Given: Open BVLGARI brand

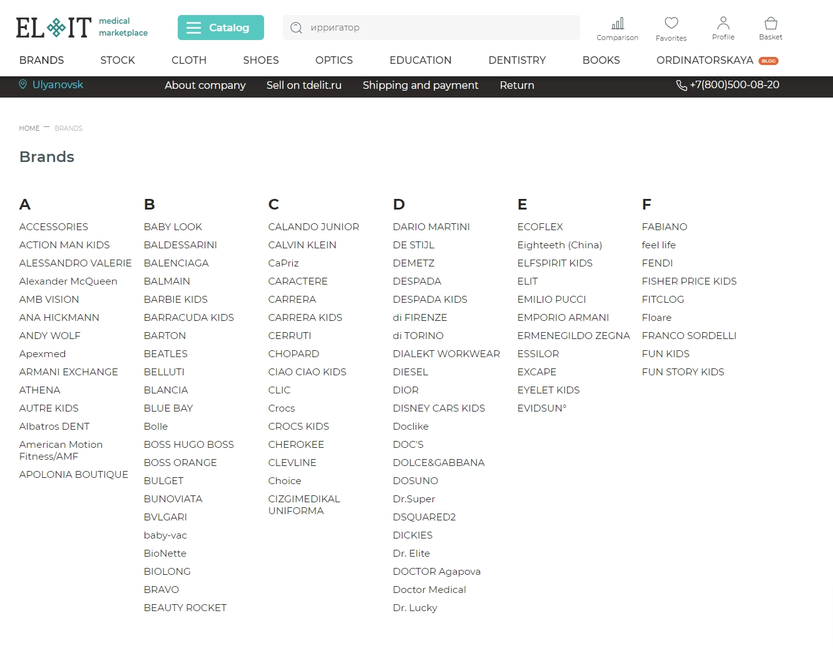Looking at the screenshot, I should [165, 517].
